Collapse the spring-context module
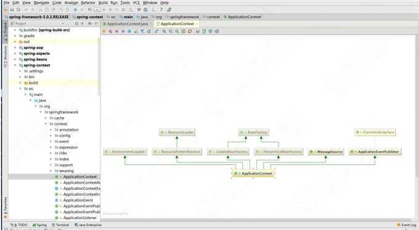Viewport: 419px width, 230px height. (x=15, y=65)
